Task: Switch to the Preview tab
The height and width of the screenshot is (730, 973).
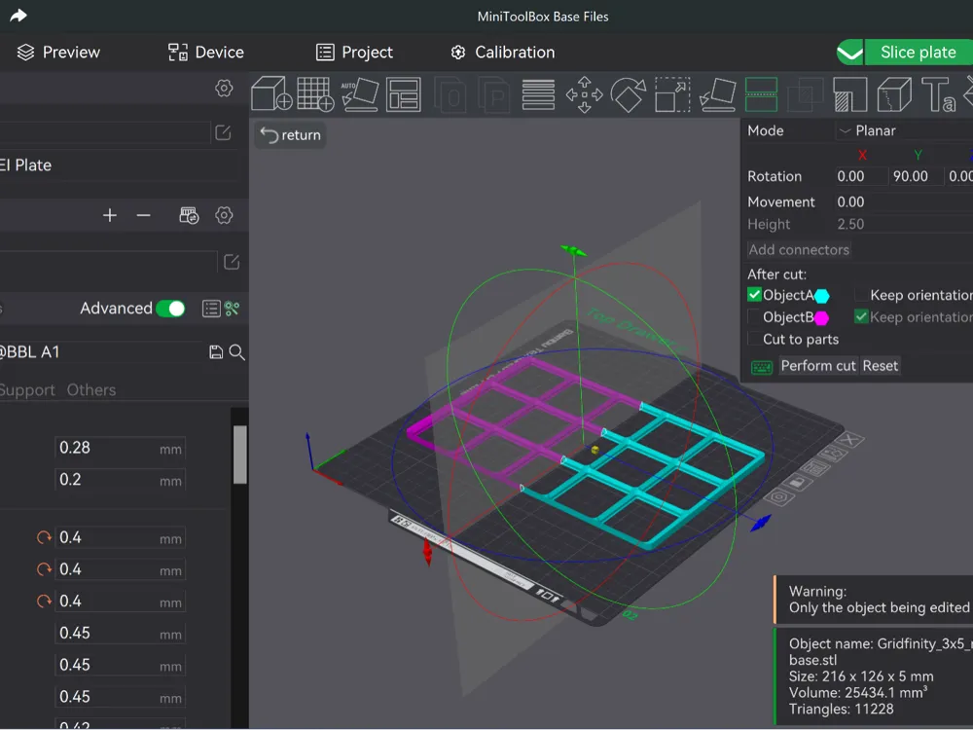Action: 58,53
